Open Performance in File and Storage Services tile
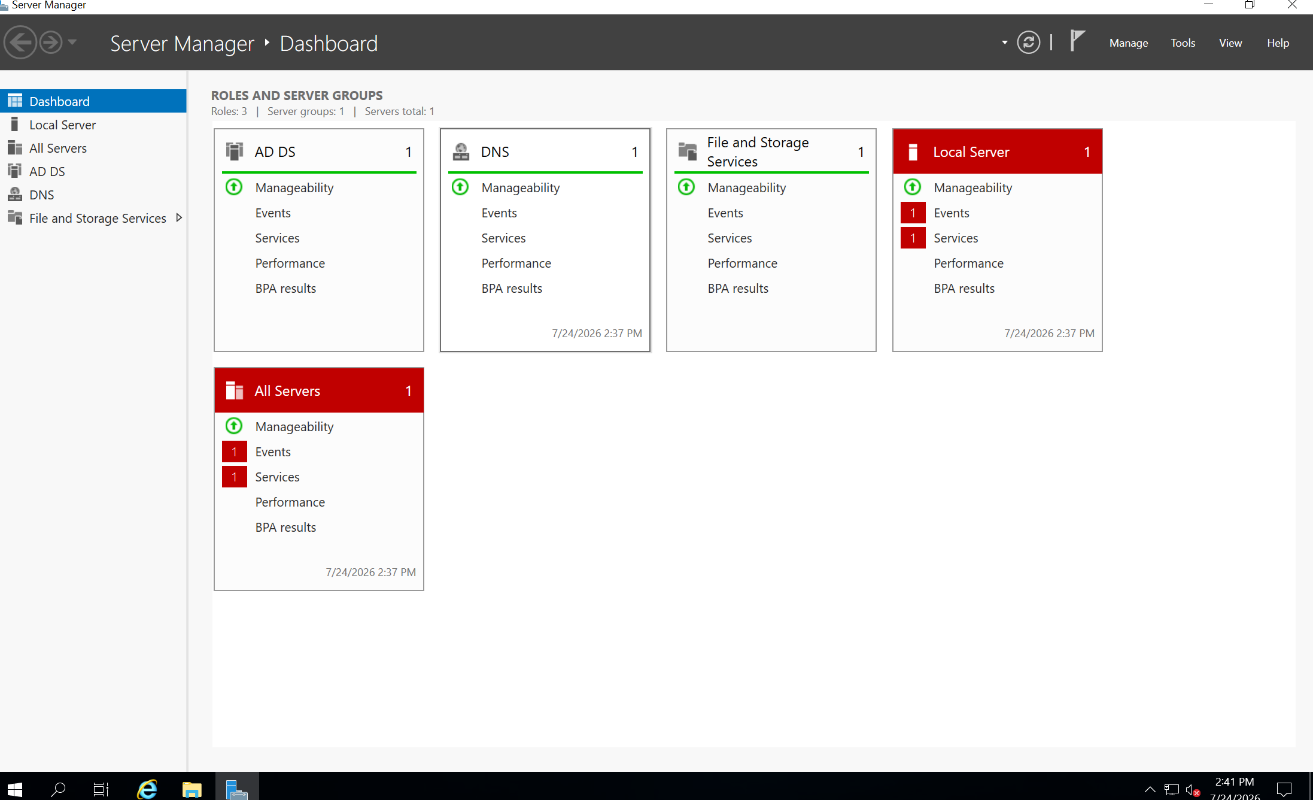 click(742, 263)
